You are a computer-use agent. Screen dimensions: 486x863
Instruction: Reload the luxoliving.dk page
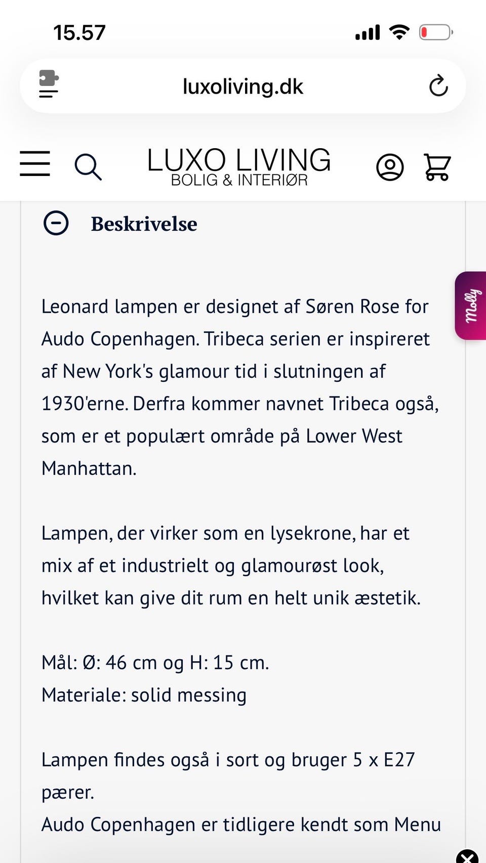tap(438, 85)
